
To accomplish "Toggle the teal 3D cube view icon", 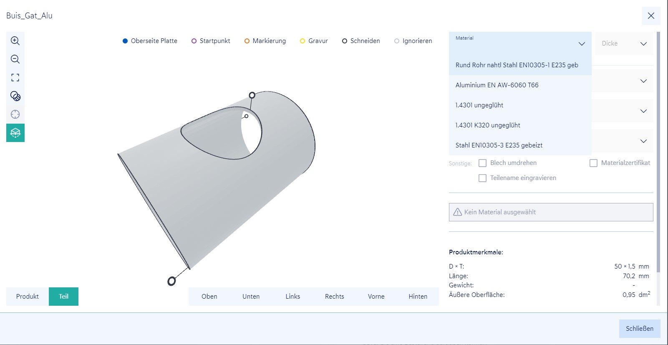I will click(x=15, y=133).
